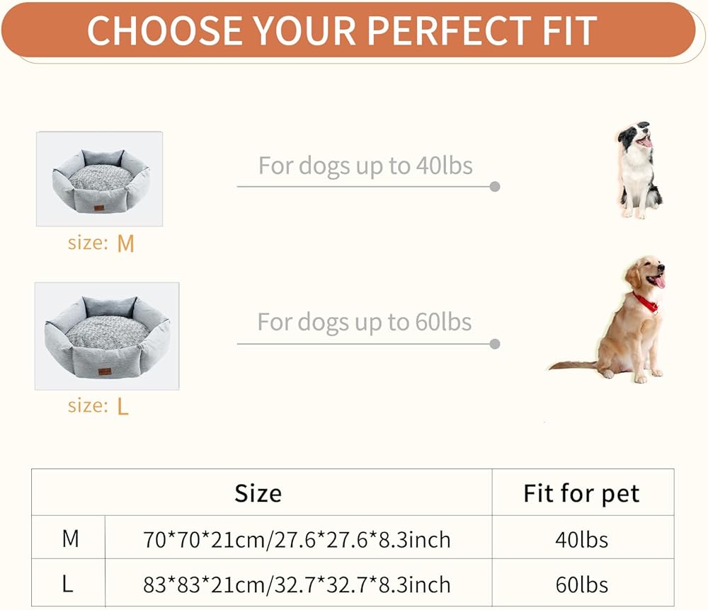Click the "size: M" label under bed

(x=101, y=243)
